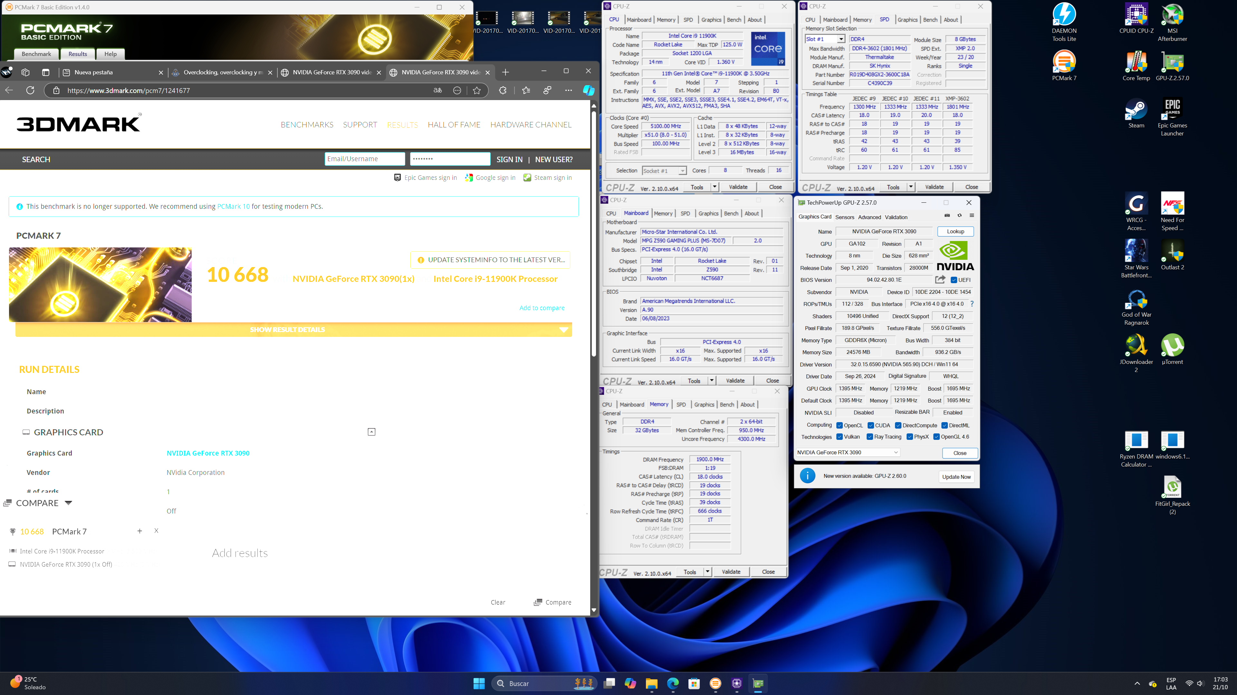The width and height of the screenshot is (1237, 695).
Task: Open DAEMON Tools Lite desktop icon
Action: pyautogui.click(x=1064, y=22)
